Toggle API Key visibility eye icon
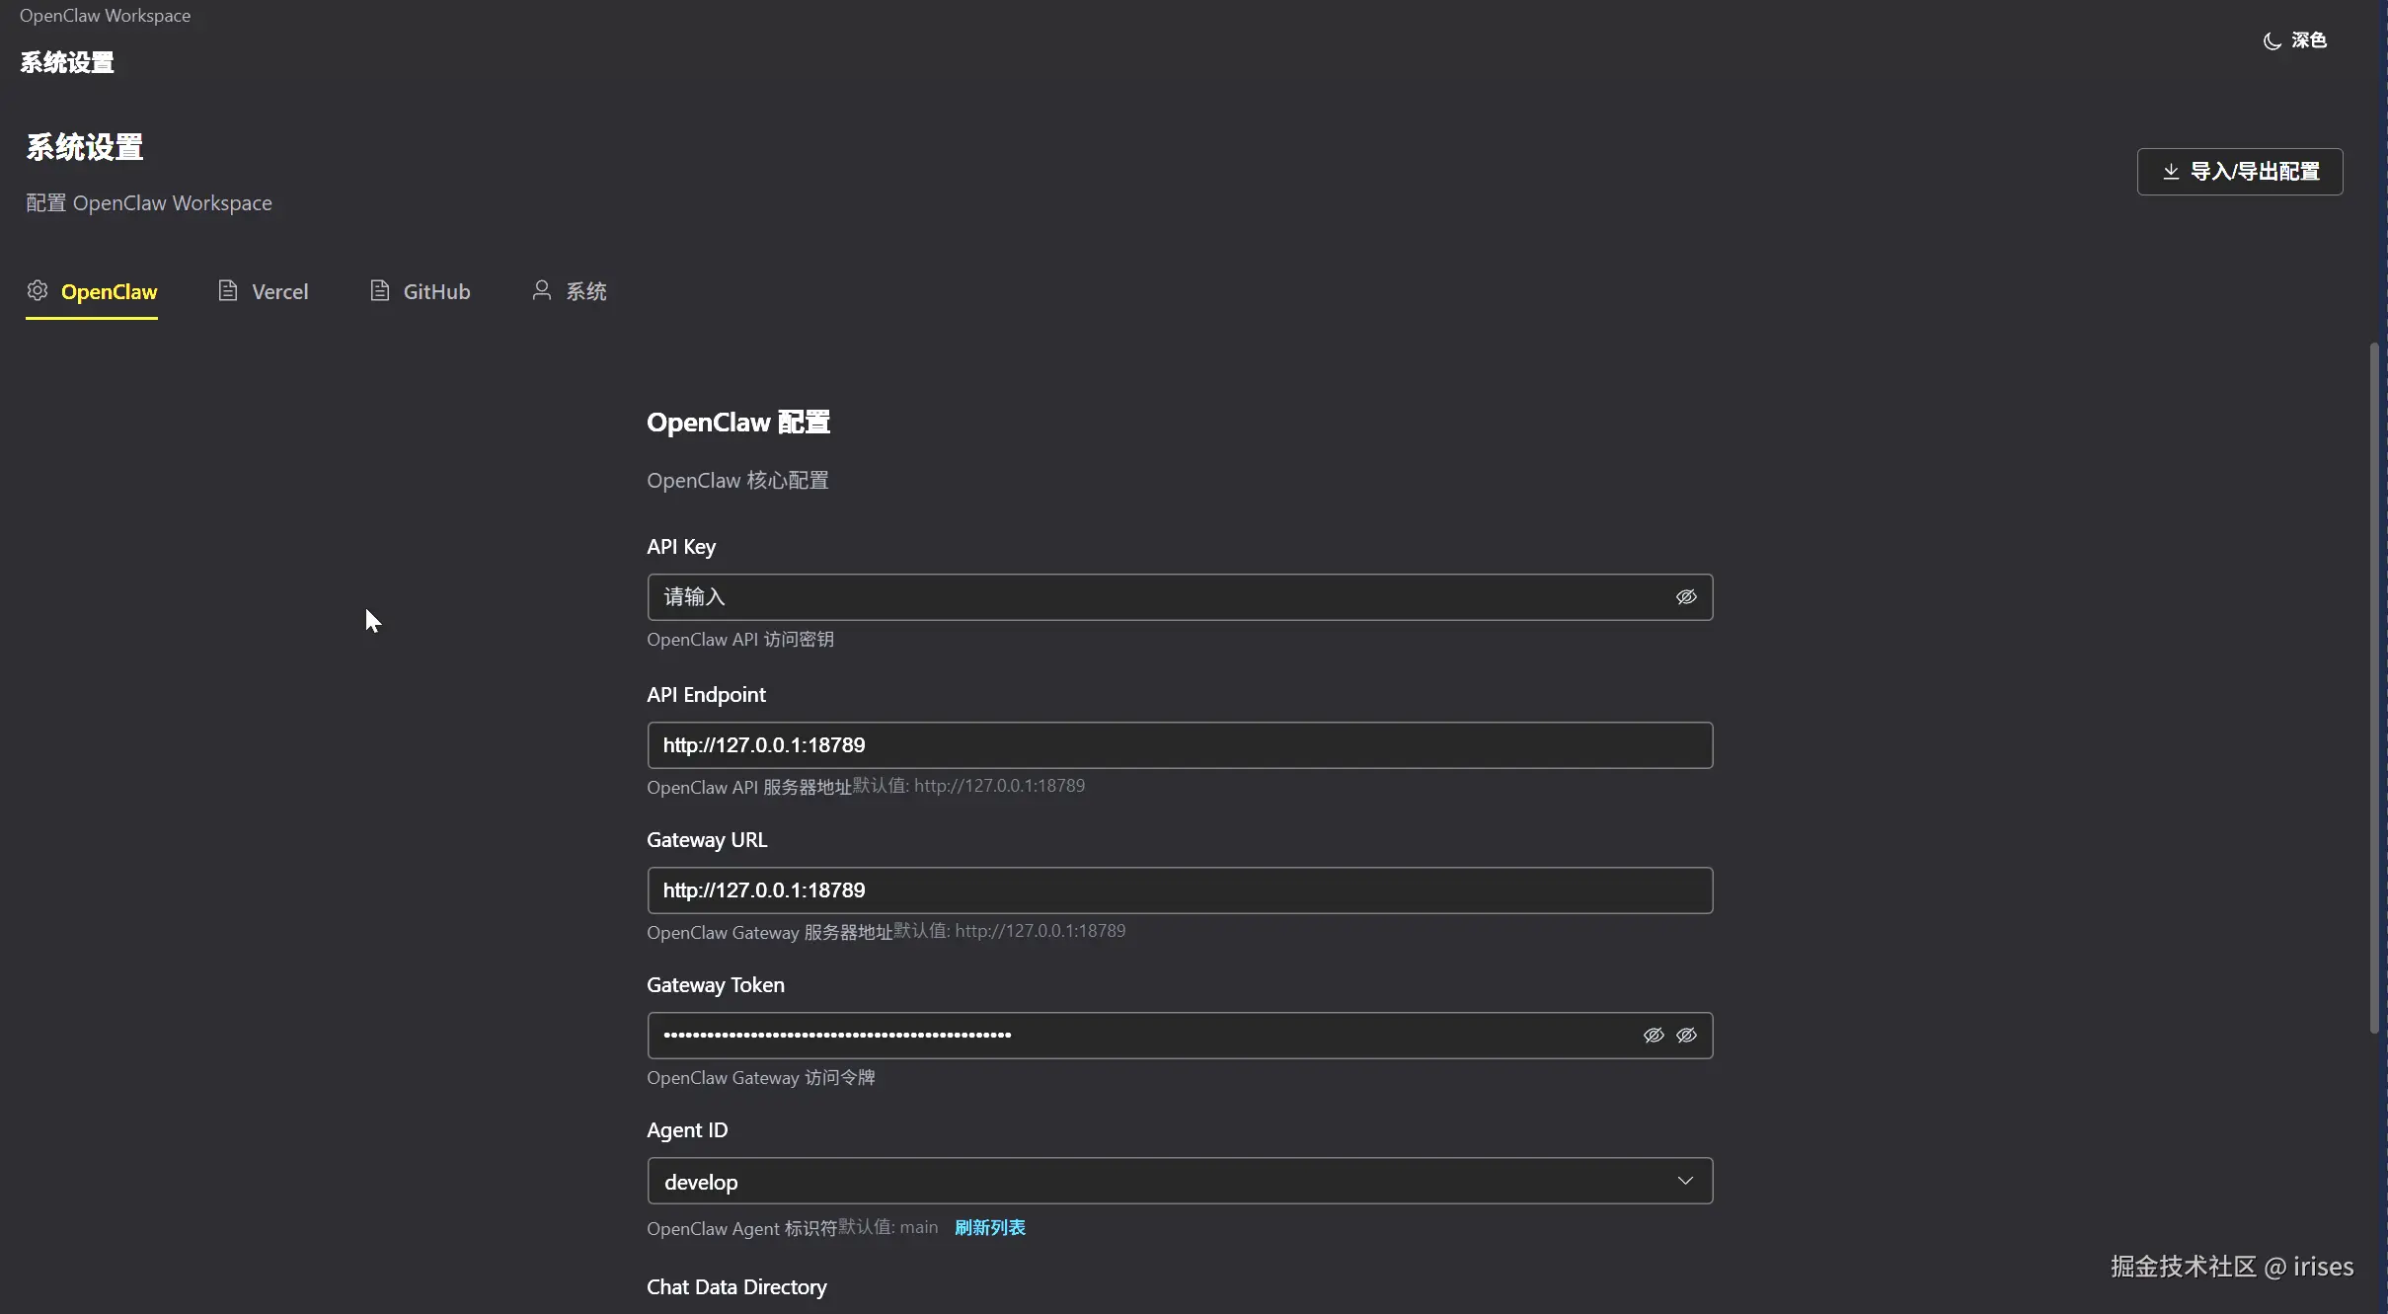Screen dimensions: 2388x1314 1685,597
